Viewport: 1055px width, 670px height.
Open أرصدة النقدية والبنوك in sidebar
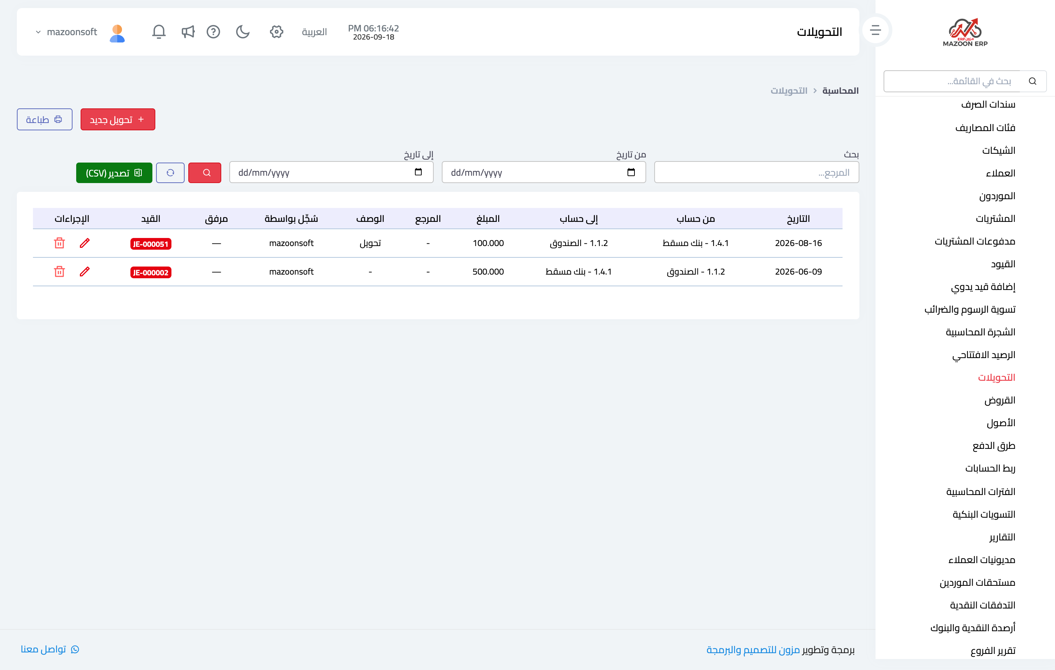click(x=973, y=628)
